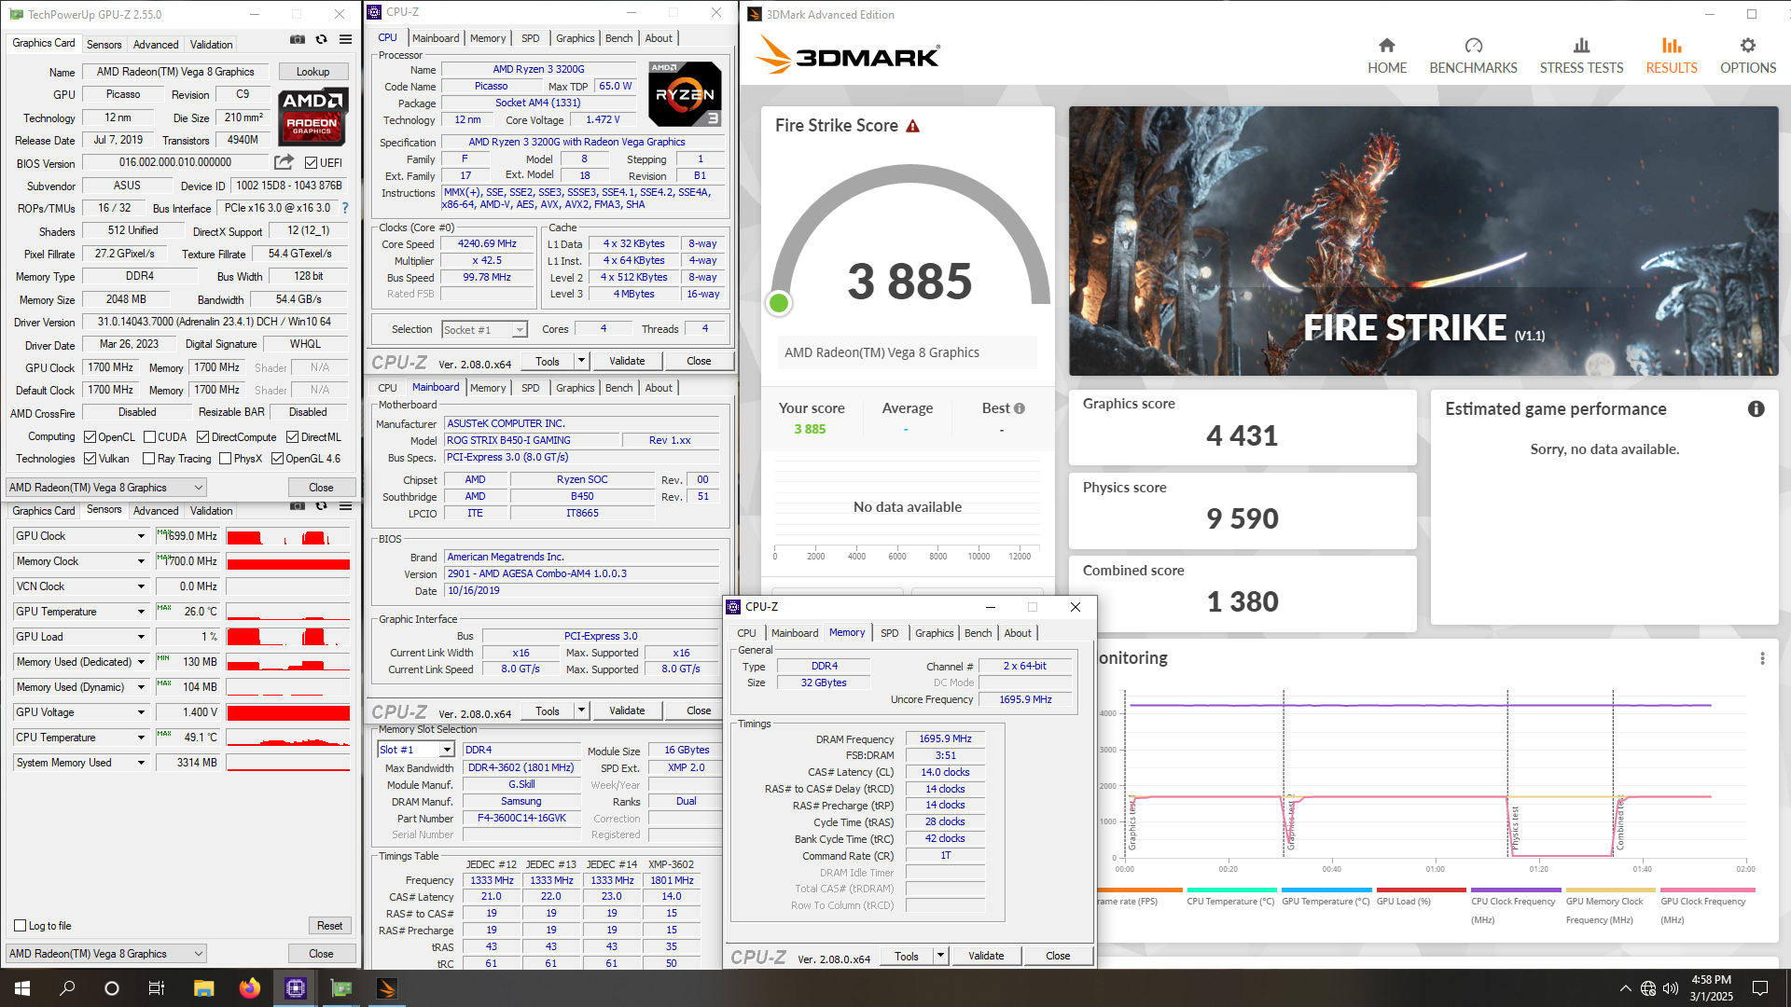Toggle the DirectCompute checkbox

click(202, 437)
